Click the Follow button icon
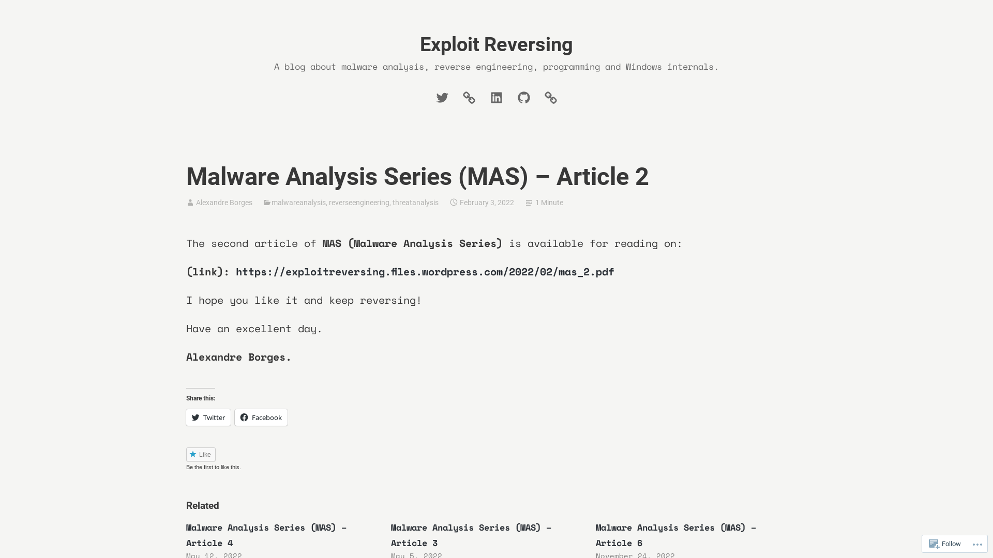 (x=934, y=544)
